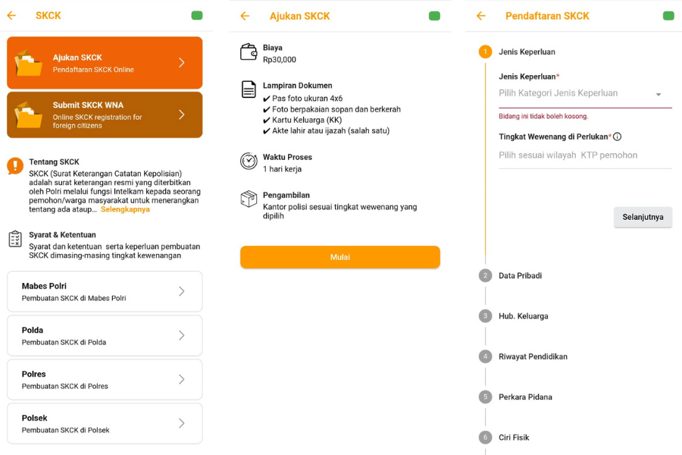Go back from Ajukan SKCK screen

[x=245, y=16]
